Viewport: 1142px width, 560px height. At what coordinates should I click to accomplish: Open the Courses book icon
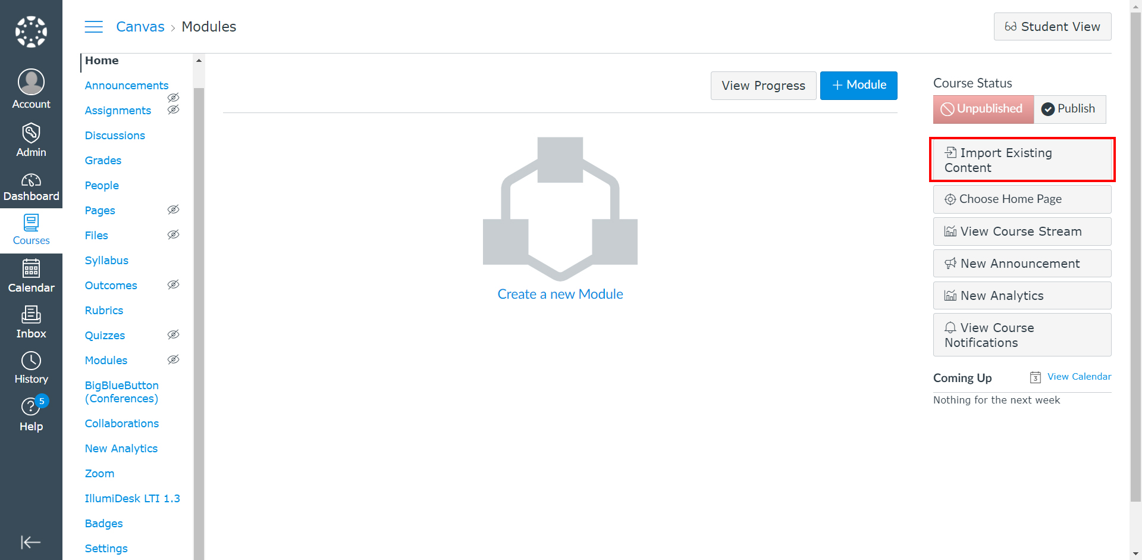click(31, 223)
